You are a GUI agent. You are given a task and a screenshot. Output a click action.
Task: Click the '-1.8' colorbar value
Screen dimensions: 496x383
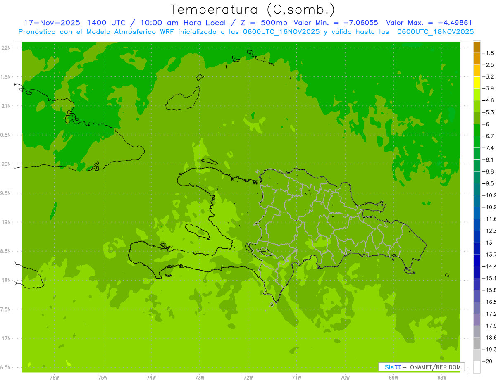(488, 53)
